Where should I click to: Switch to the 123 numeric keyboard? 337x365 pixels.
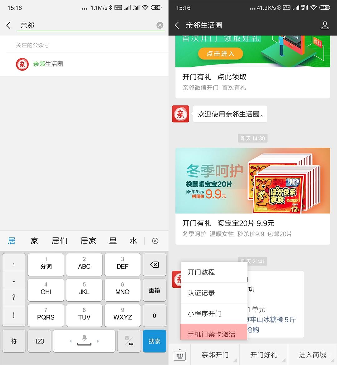[x=39, y=341]
